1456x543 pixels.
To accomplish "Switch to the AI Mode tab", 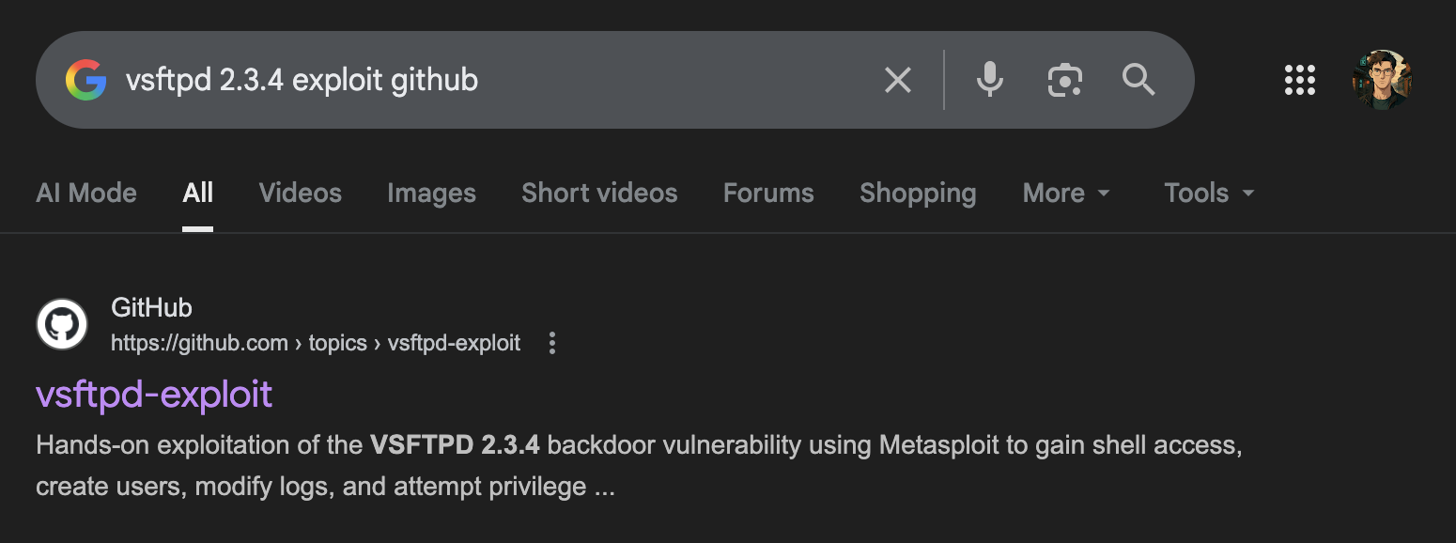I will point(86,193).
